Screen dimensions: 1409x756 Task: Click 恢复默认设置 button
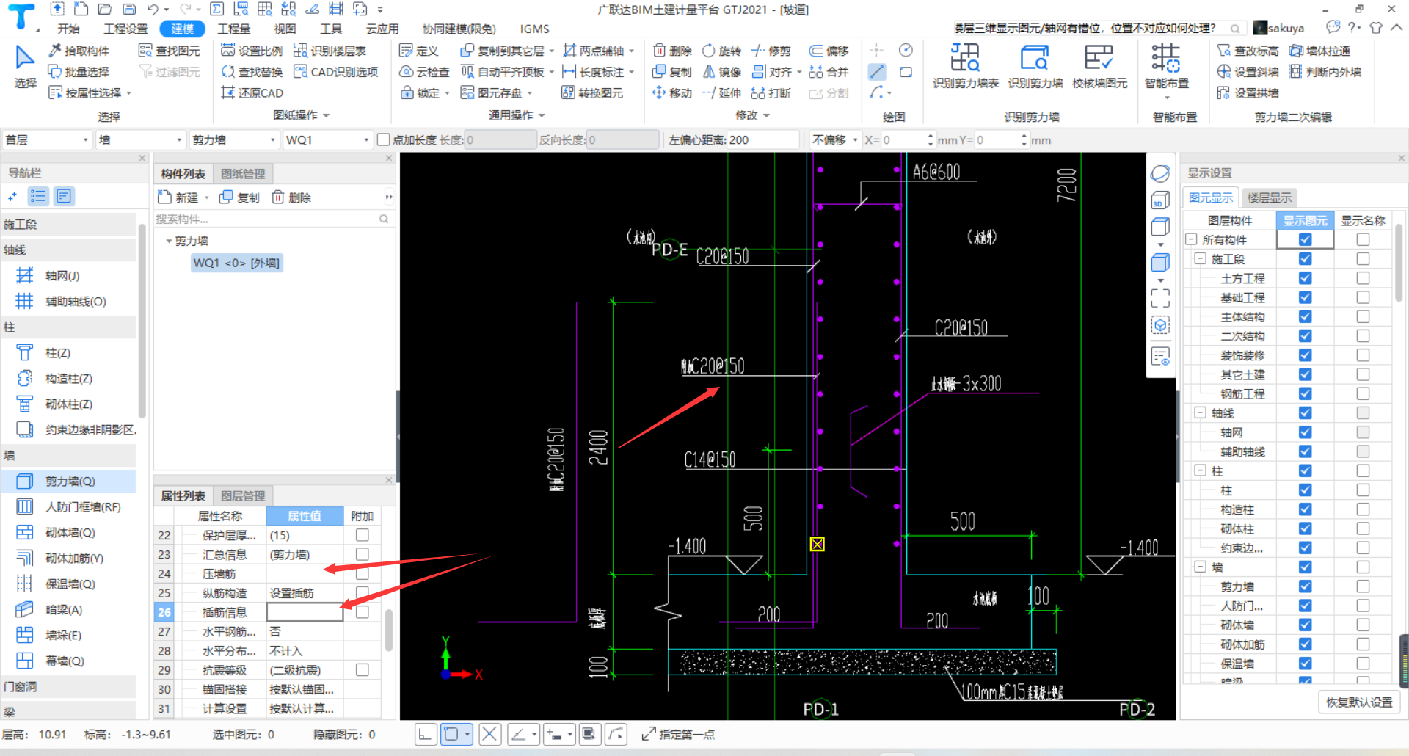(x=1359, y=702)
